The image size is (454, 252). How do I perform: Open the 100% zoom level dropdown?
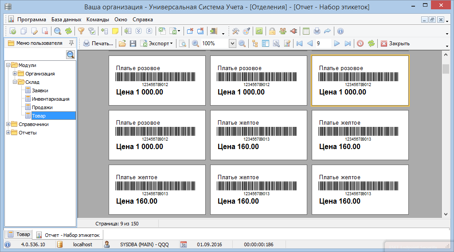pyautogui.click(x=232, y=43)
